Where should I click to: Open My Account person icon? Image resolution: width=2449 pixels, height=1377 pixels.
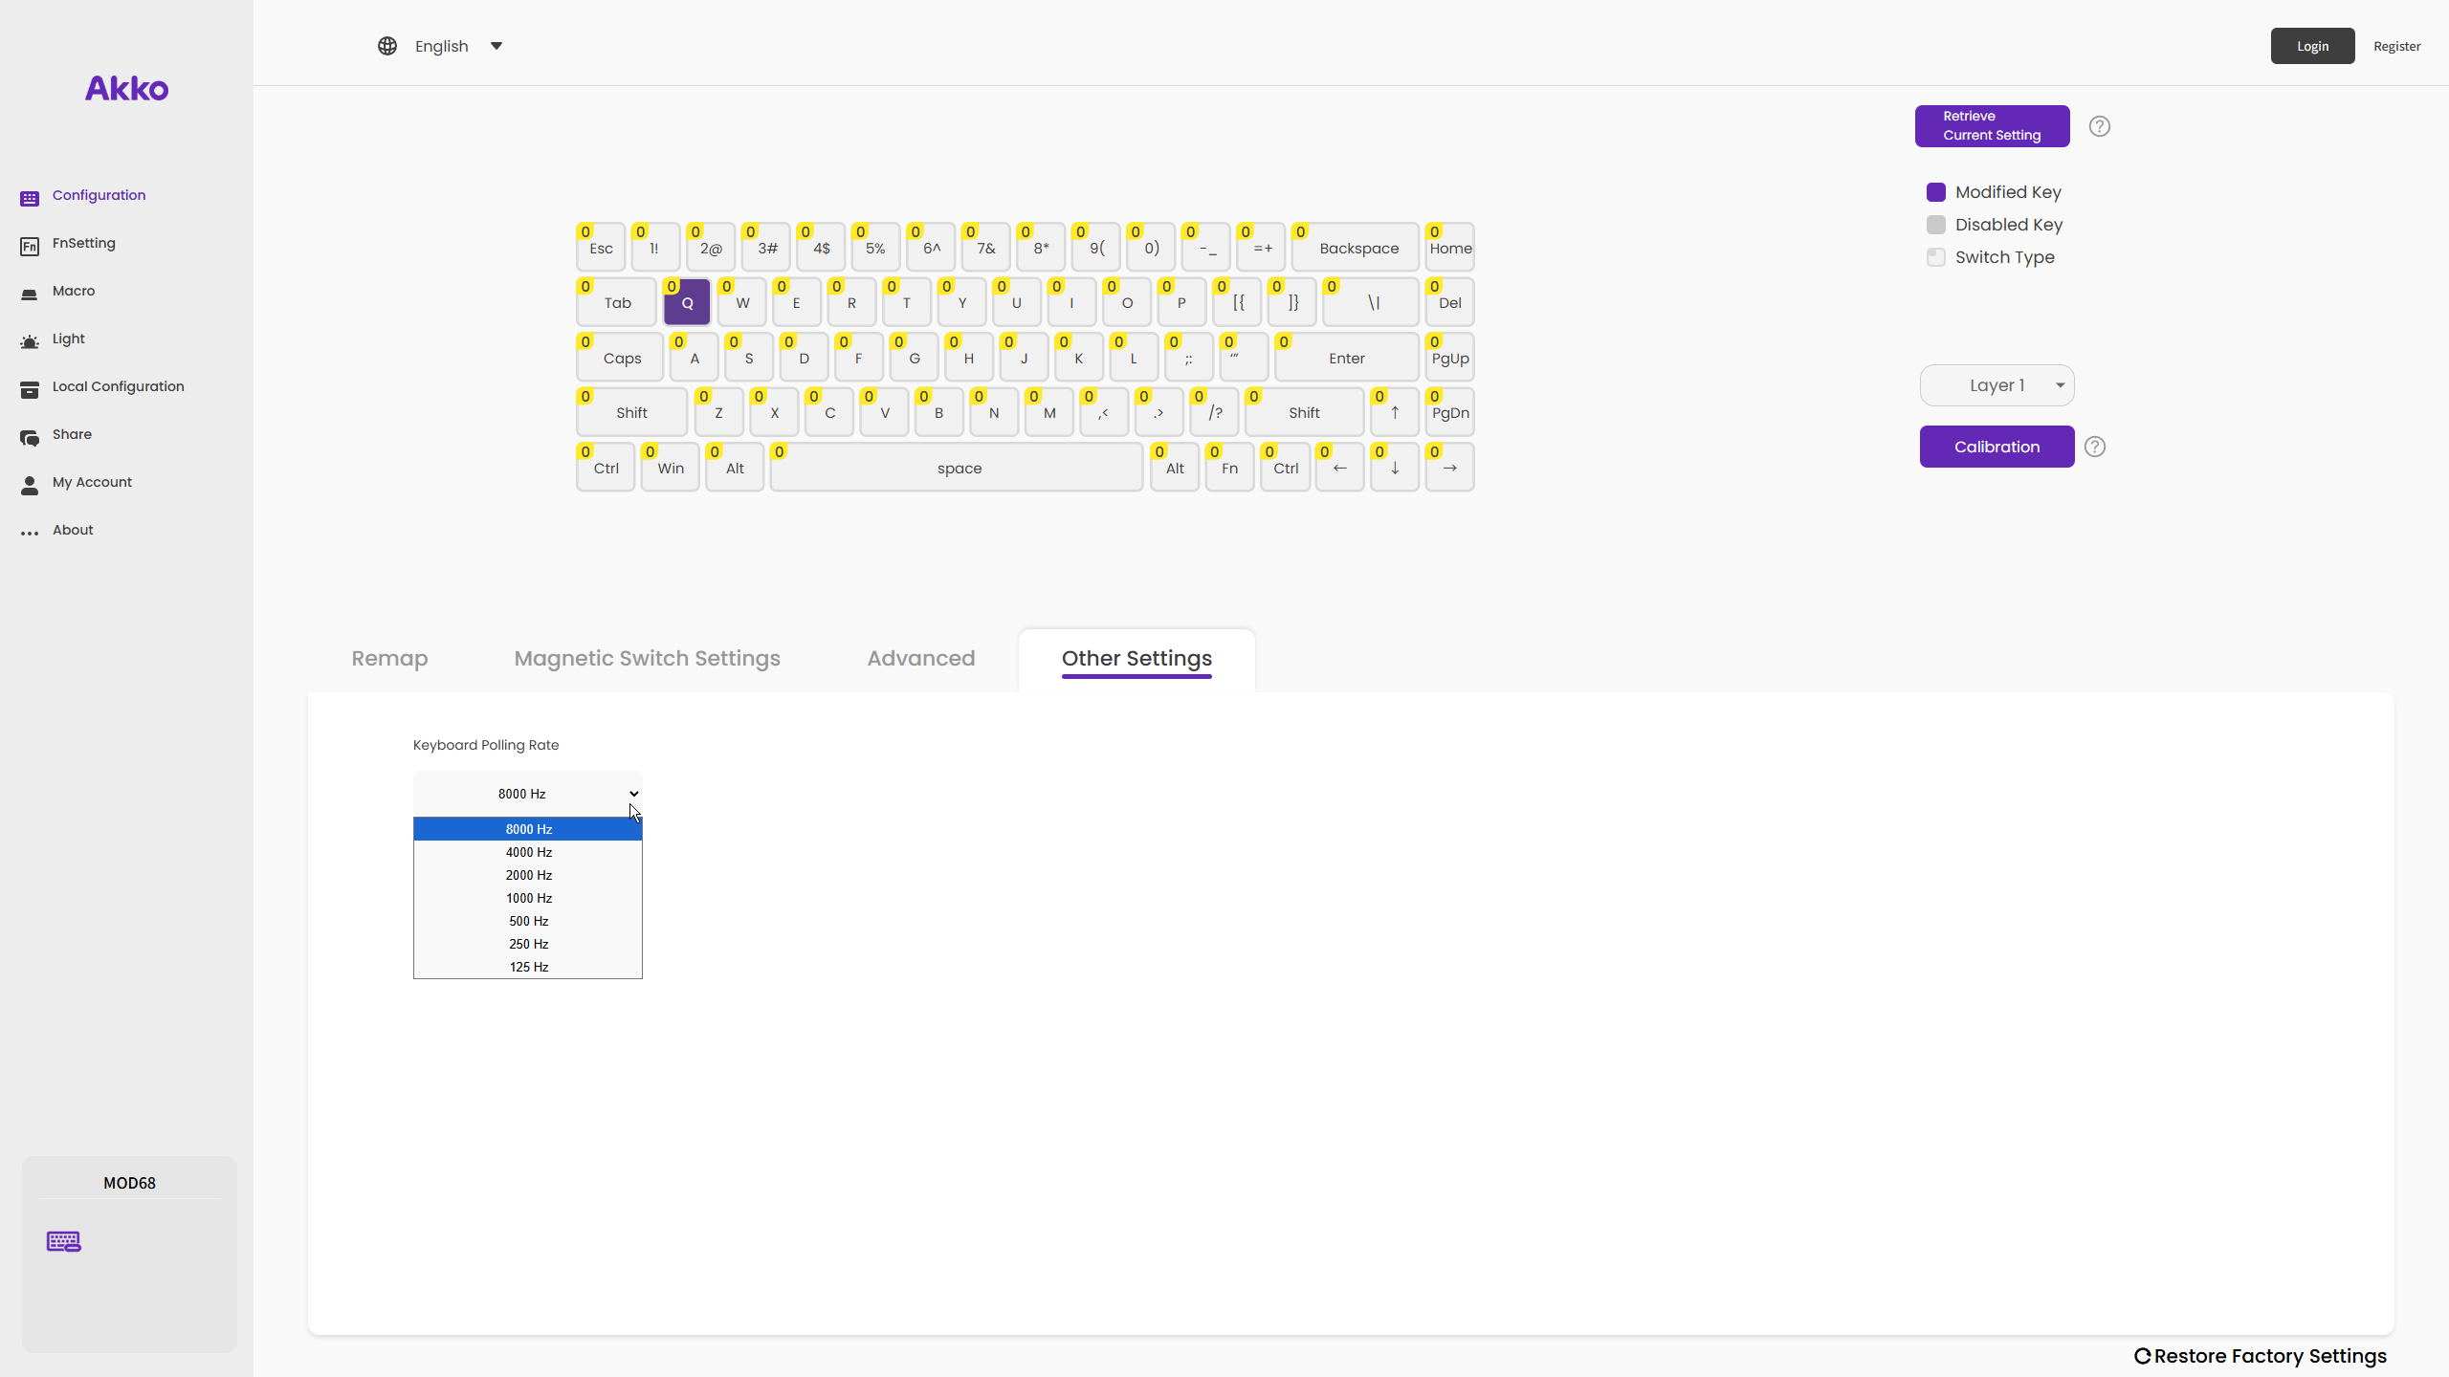[30, 485]
